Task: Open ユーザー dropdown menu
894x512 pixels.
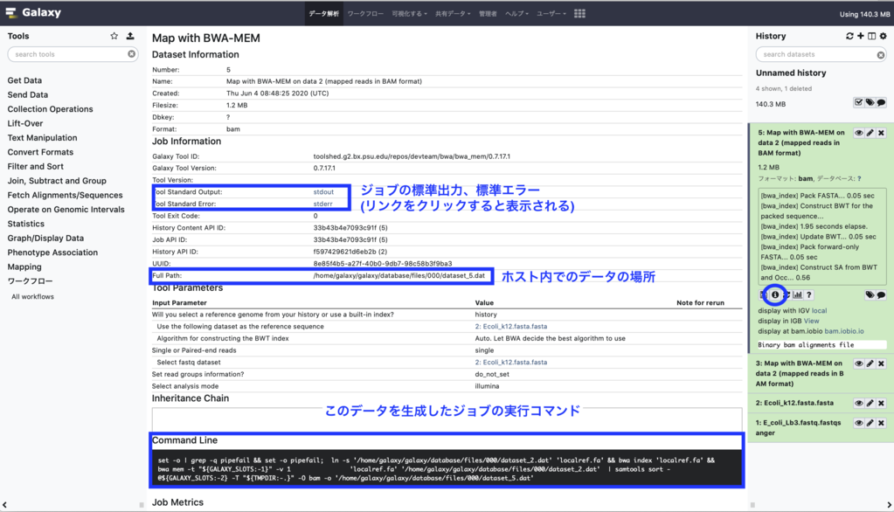Action: (x=551, y=14)
